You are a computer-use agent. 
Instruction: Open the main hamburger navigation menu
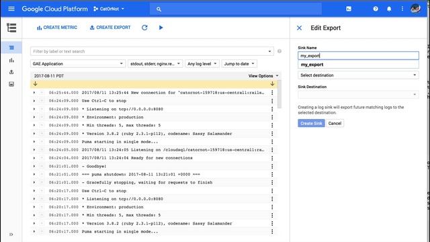(x=11, y=9)
